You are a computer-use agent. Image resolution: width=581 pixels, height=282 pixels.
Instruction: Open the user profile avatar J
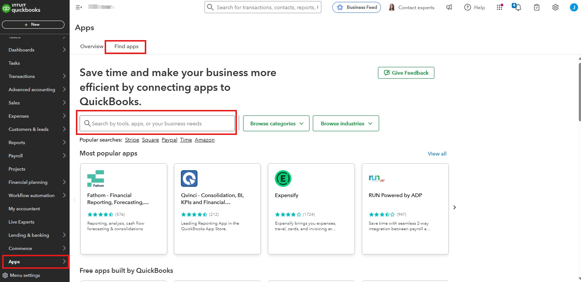tap(574, 7)
